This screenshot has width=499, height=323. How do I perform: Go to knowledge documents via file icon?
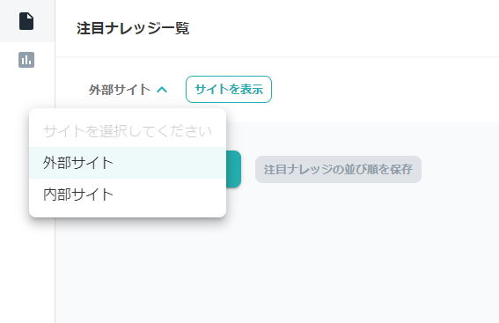click(26, 21)
